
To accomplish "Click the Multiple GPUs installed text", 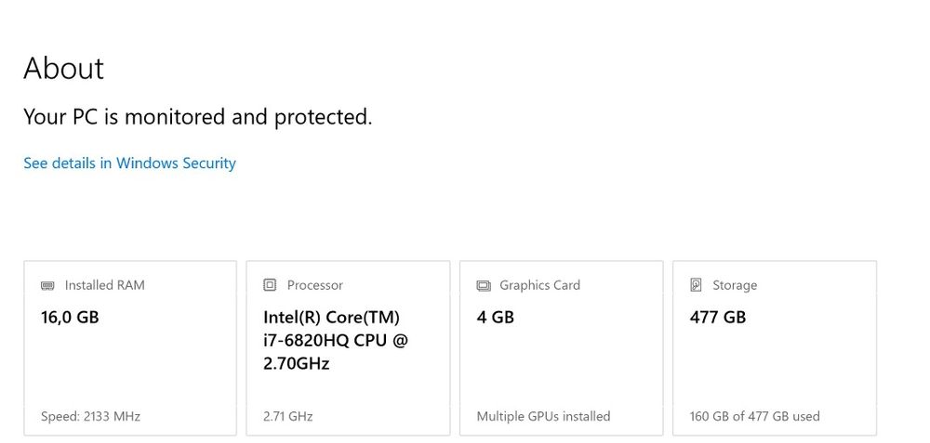I will (x=543, y=416).
